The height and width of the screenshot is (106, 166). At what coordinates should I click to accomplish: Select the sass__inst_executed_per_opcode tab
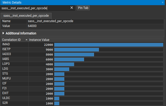[x=26, y=16]
